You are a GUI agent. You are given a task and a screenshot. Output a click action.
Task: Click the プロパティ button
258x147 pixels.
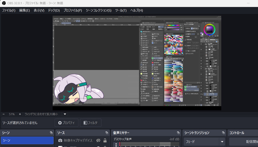pos(66,123)
